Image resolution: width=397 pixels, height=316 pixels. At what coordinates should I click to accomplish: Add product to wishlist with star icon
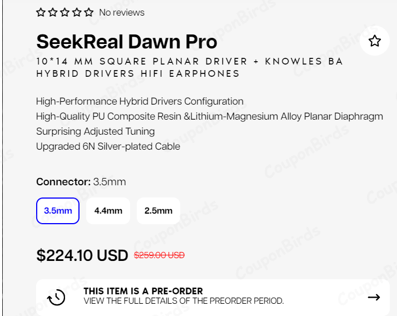click(375, 41)
